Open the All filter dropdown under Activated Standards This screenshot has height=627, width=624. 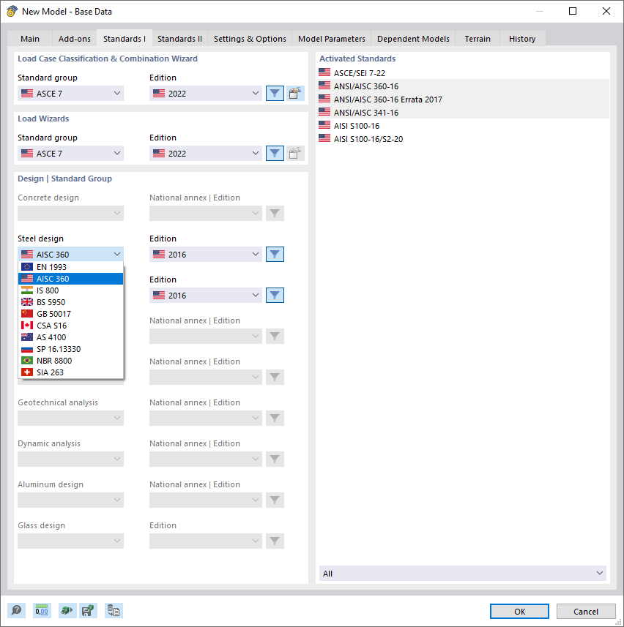[x=463, y=574]
